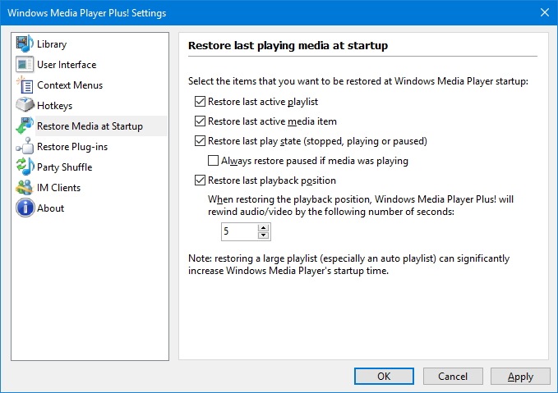Click the Party Shuffle arrows icon

click(25, 167)
